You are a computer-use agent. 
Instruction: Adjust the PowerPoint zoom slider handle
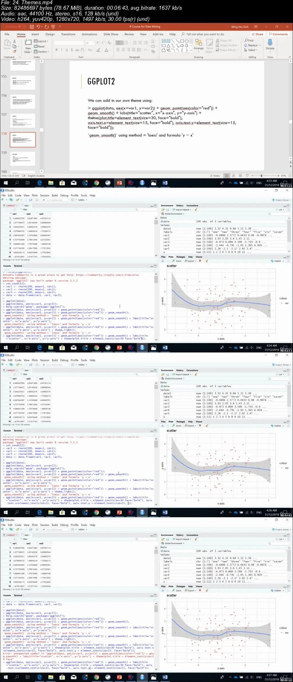click(261, 176)
